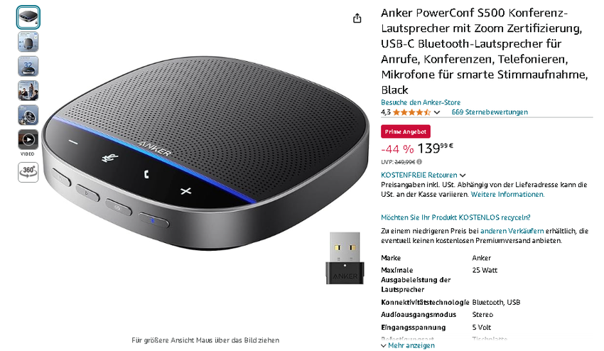Select the first speaker thumbnail
This screenshot has height=351, width=604.
coord(28,17)
